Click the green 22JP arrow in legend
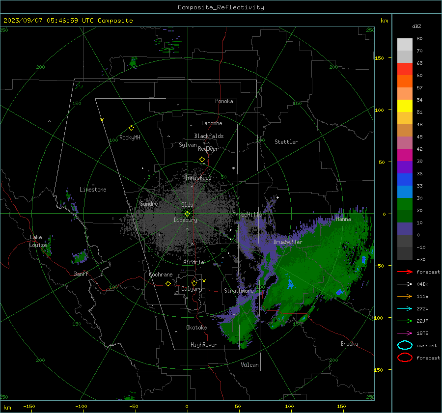 pyautogui.click(x=405, y=321)
